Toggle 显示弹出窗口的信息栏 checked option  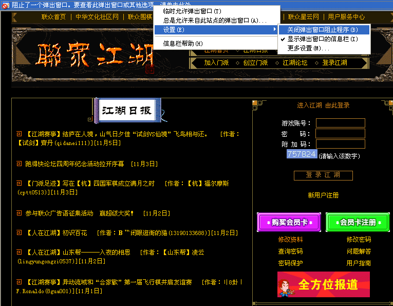pos(323,39)
